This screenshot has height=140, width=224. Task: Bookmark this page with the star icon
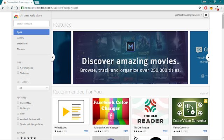point(199,8)
